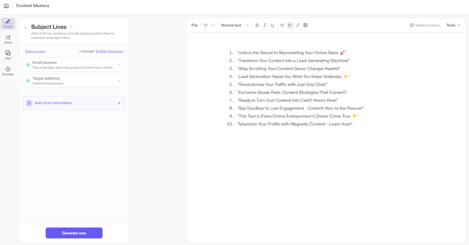469x245 pixels.
Task: Click the Add more information lightbulb icon
Action: 29,103
